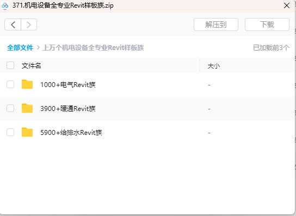Screen dimensions: 296x216
Task: Click size dash for 1000+电气Revit族 row
Action: coord(209,85)
